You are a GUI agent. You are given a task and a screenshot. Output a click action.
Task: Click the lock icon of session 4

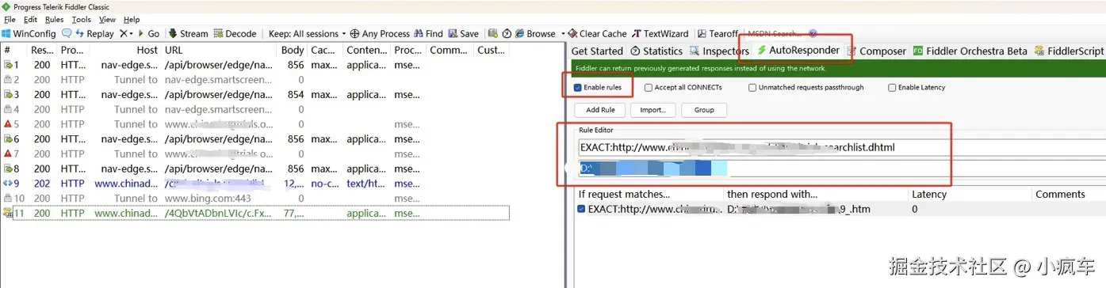7,109
